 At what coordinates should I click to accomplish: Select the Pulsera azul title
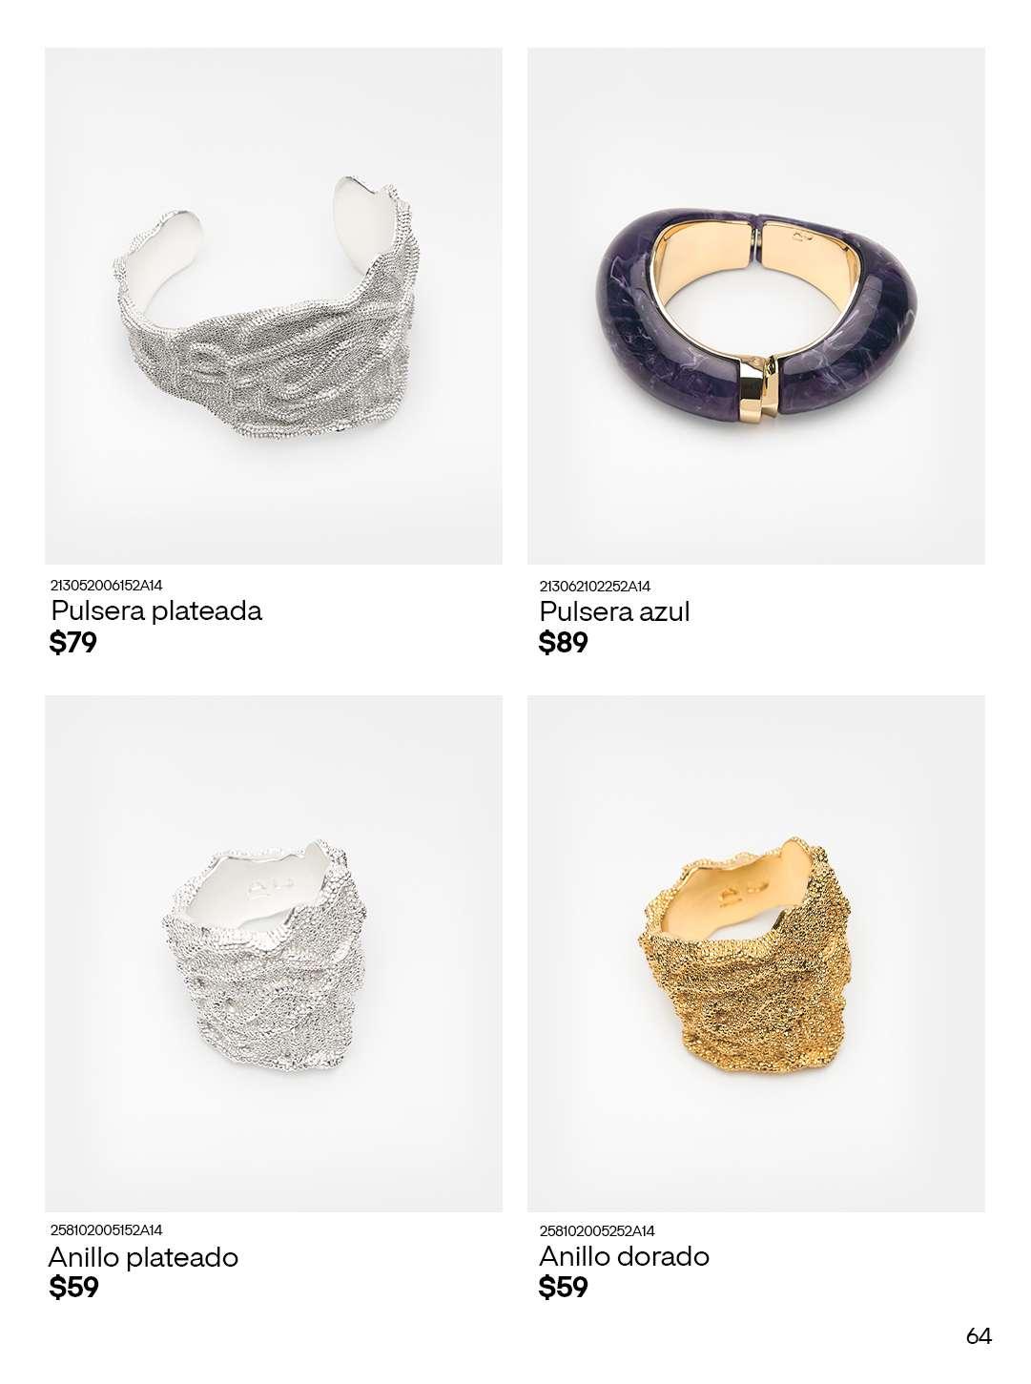click(x=614, y=611)
